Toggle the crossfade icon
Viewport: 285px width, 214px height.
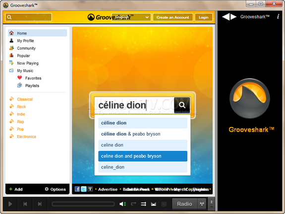(x=154, y=204)
